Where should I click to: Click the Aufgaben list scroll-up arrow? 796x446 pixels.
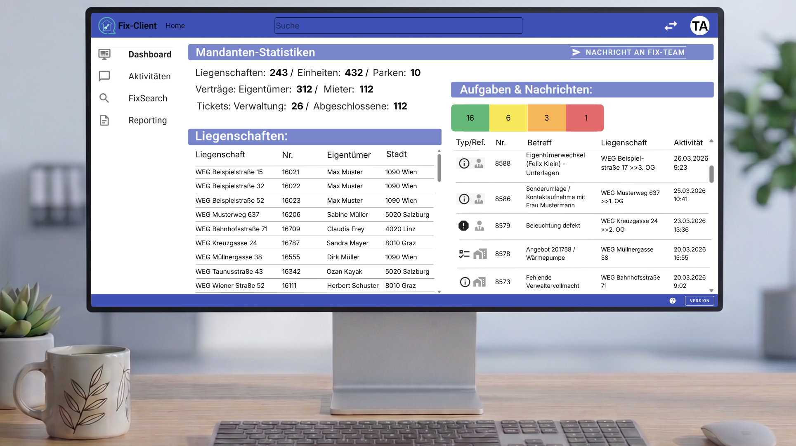[x=711, y=141]
